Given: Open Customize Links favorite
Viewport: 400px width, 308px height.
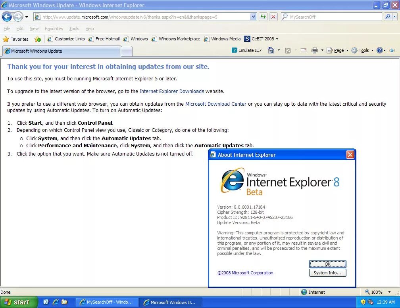Looking at the screenshot, I should [x=66, y=39].
